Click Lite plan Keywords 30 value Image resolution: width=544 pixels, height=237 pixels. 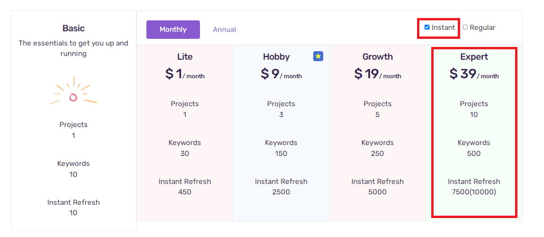click(185, 154)
